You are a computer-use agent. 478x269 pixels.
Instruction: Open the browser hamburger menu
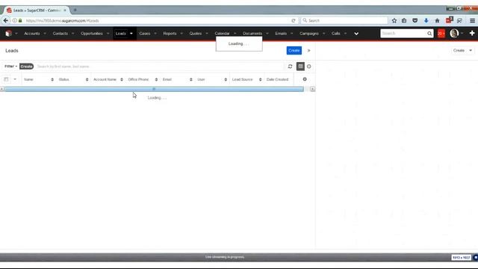coord(472,20)
